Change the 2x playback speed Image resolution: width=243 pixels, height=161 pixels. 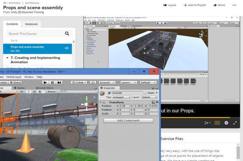(x=207, y=123)
